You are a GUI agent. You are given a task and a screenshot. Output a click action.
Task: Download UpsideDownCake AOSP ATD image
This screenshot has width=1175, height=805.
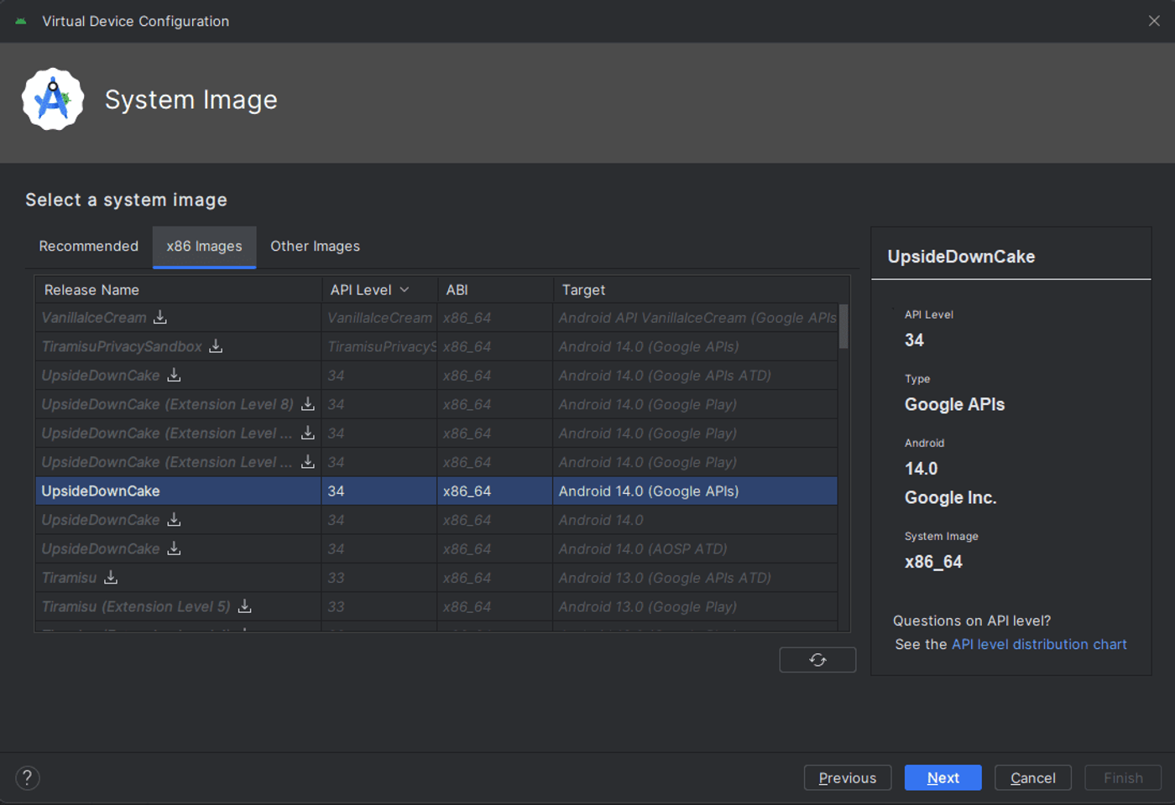pyautogui.click(x=174, y=548)
